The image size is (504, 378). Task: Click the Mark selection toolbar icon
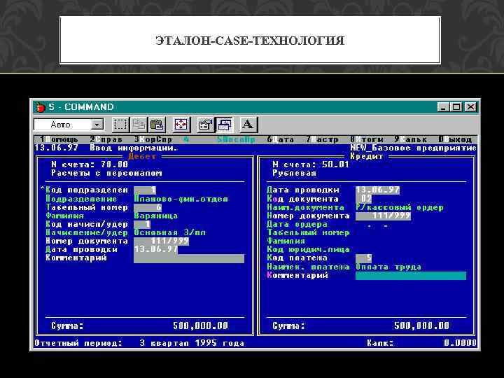click(120, 125)
